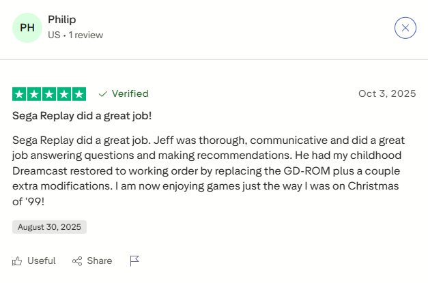Click the August 30, 2025 date badge

[x=49, y=227]
